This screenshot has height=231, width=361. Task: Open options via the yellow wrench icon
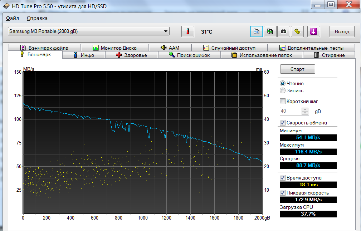pos(297,31)
